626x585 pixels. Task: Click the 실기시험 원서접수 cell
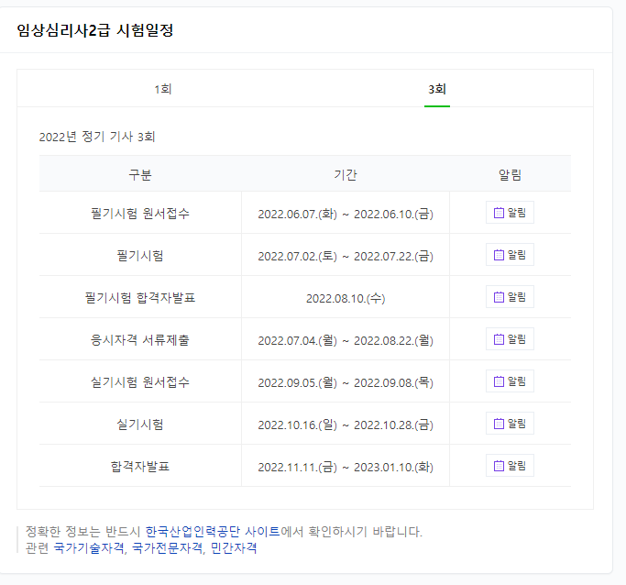140,382
